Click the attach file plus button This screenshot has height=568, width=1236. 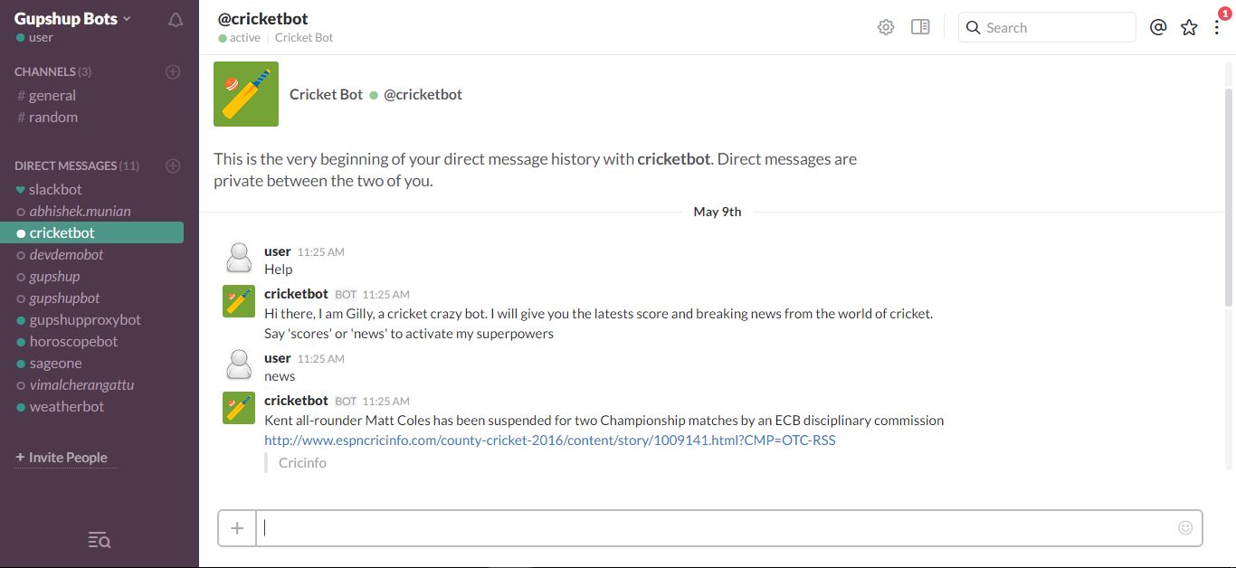[x=237, y=528]
